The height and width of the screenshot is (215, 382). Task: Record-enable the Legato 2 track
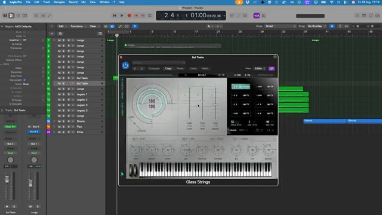[x=69, y=100]
